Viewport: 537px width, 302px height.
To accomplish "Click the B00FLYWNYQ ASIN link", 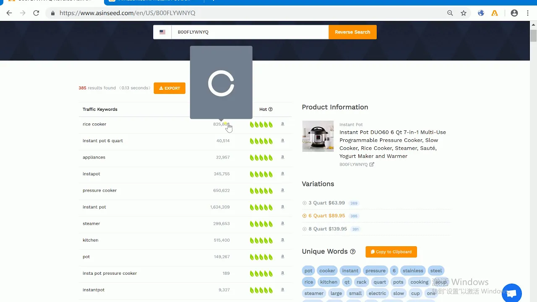I will coord(353,164).
